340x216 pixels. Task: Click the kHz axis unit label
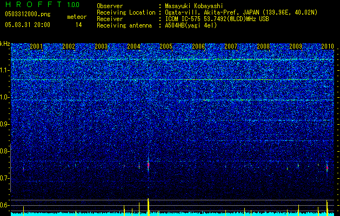tap(5, 44)
